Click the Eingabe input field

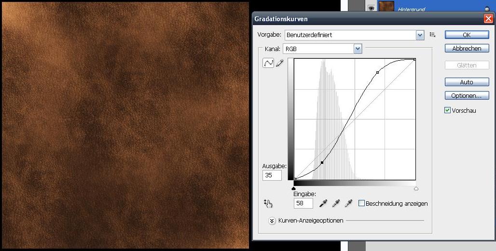303,203
